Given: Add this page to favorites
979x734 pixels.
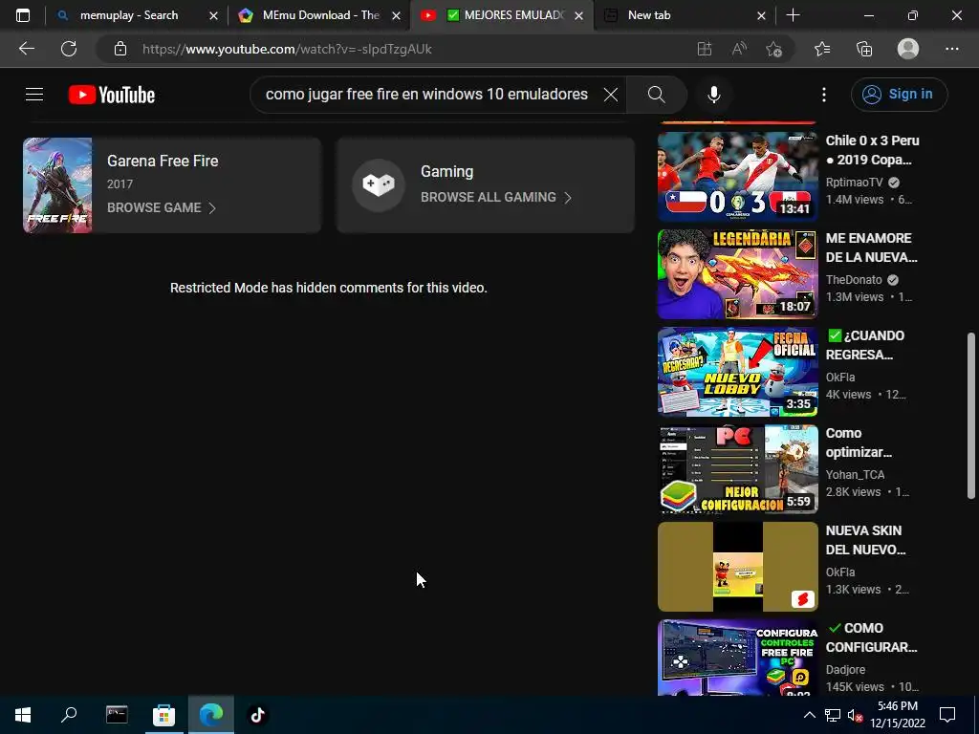Looking at the screenshot, I should 774,49.
